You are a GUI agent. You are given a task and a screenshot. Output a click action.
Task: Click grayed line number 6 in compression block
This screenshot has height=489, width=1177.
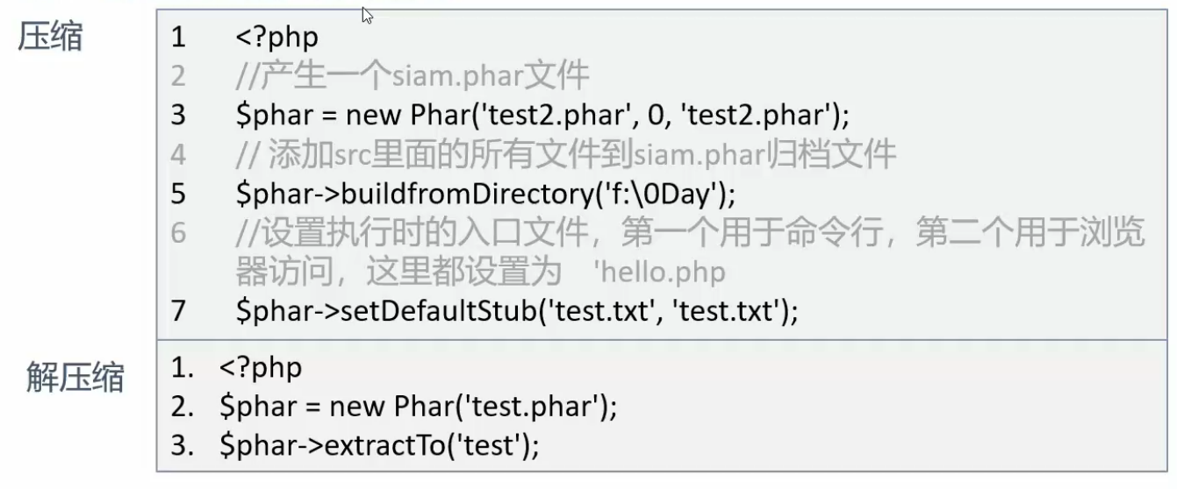point(178,234)
